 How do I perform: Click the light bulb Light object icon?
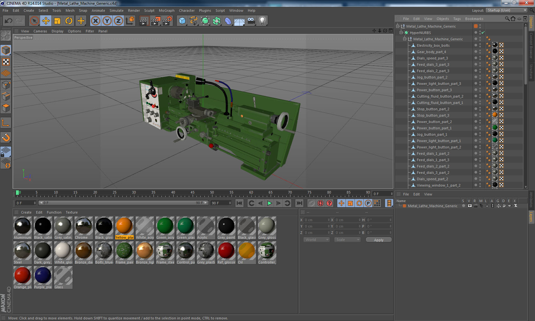click(x=262, y=21)
